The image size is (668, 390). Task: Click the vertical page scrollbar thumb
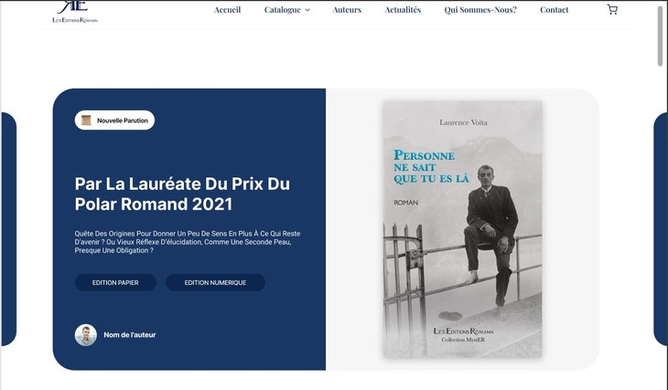click(660, 35)
